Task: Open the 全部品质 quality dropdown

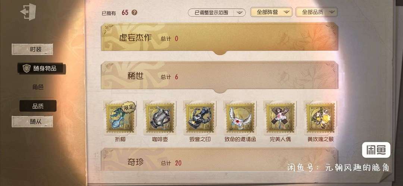Action: click(x=316, y=12)
